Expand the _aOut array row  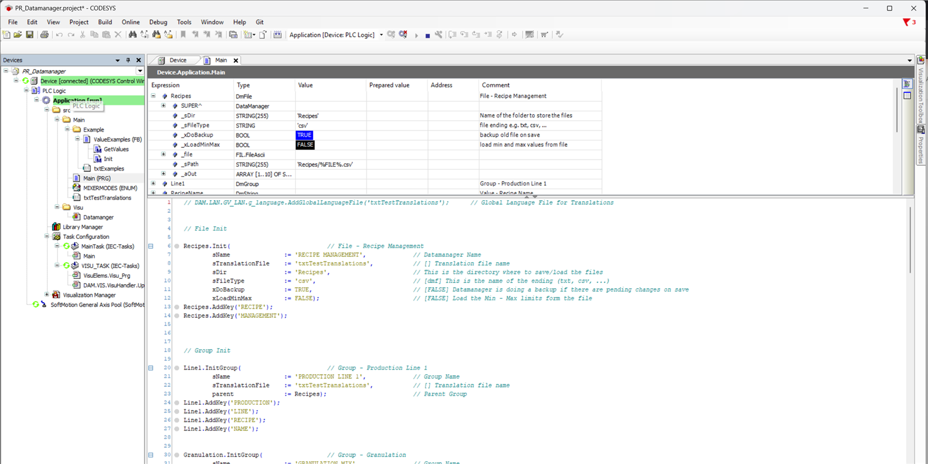(x=164, y=173)
